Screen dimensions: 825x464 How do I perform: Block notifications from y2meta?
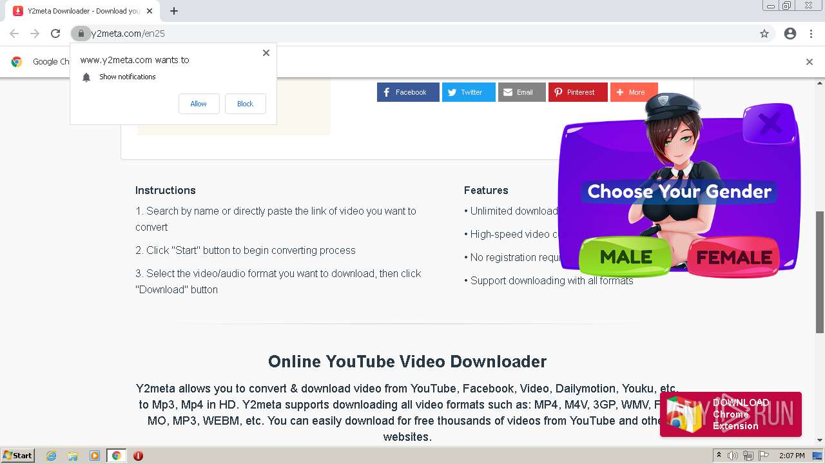coord(245,104)
